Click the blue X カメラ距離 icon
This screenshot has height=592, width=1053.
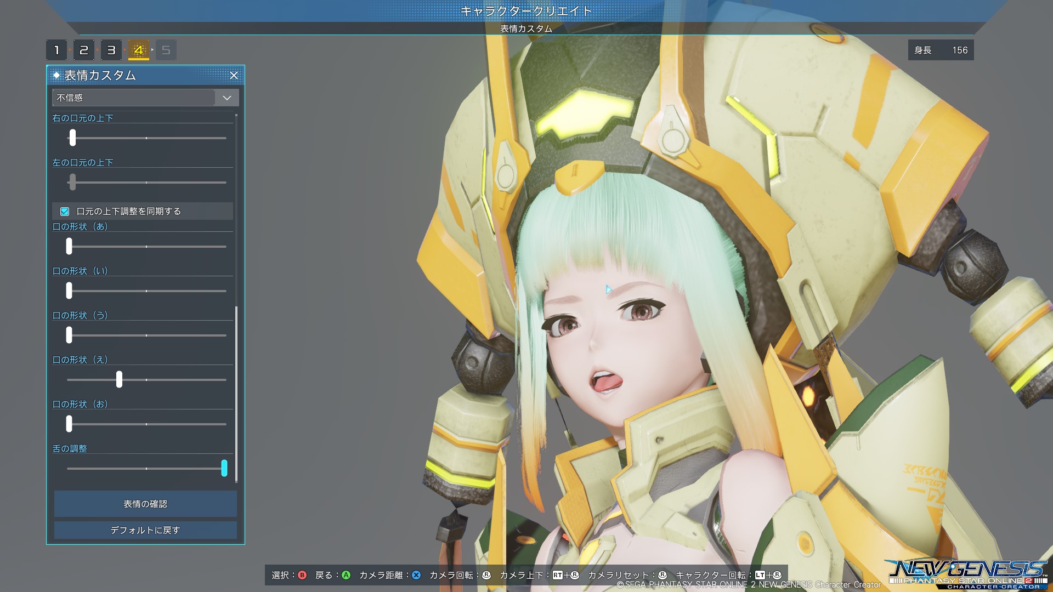(x=416, y=575)
